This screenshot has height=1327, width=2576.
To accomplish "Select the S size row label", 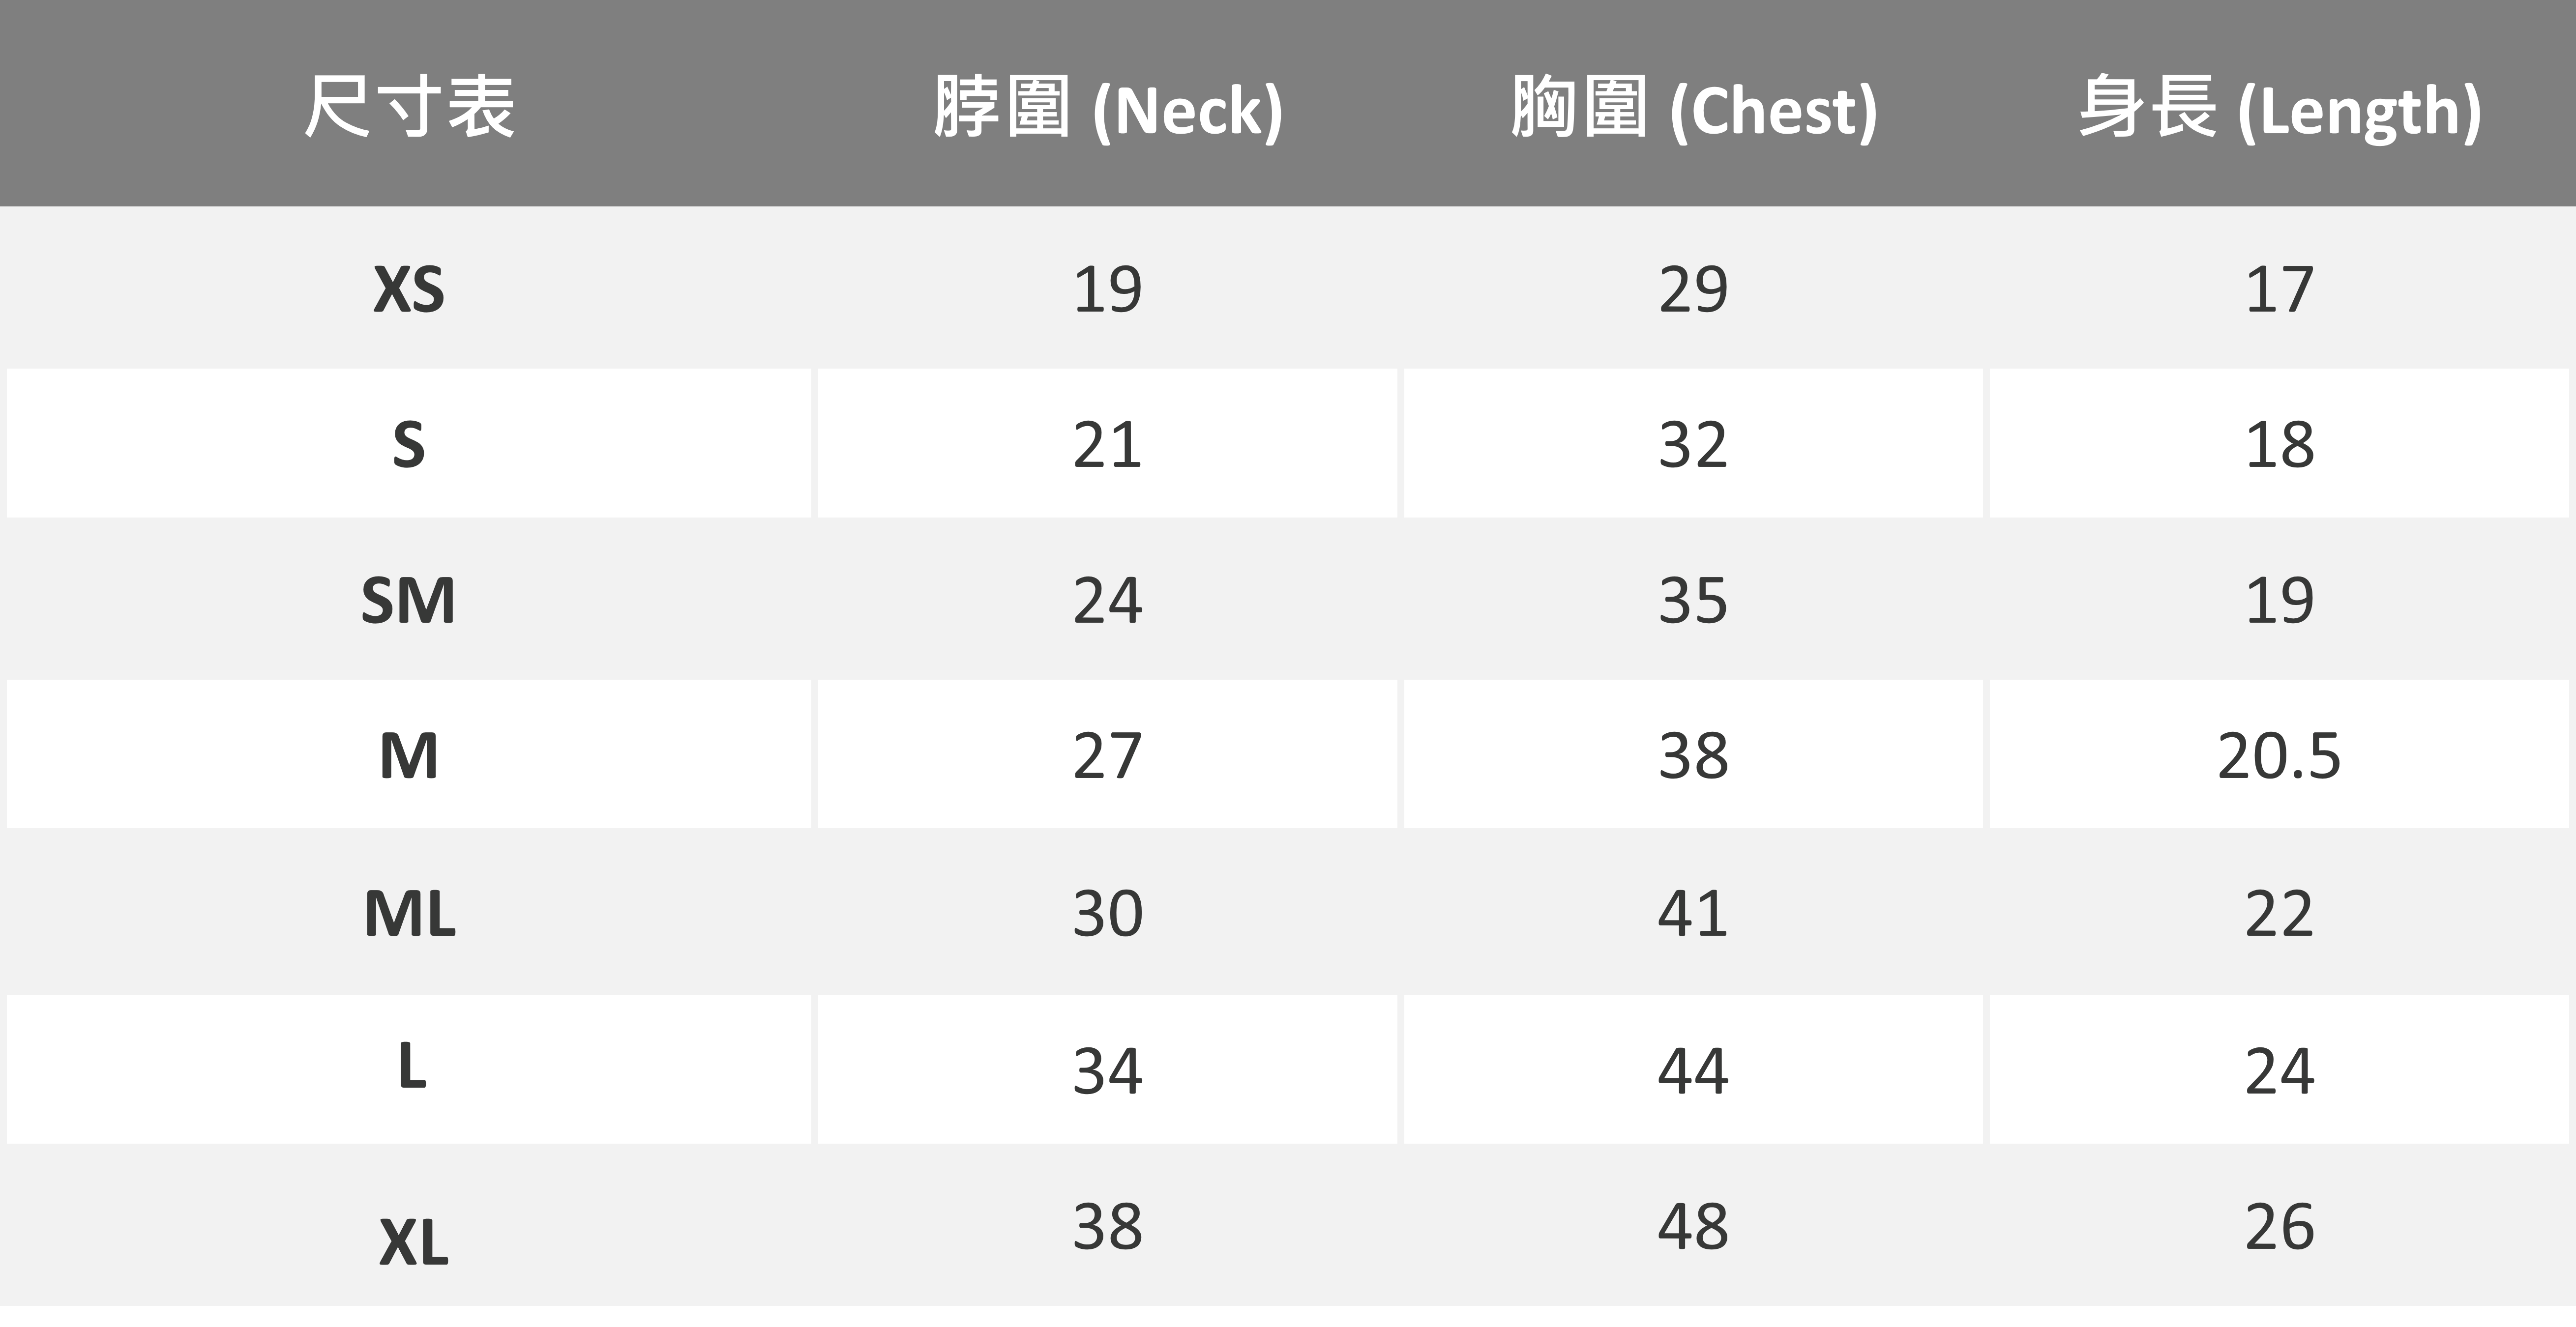I will pyautogui.click(x=409, y=445).
